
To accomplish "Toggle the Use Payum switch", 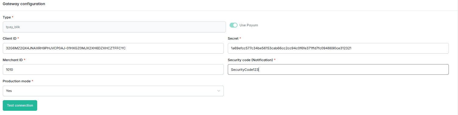I will pyautogui.click(x=234, y=25).
